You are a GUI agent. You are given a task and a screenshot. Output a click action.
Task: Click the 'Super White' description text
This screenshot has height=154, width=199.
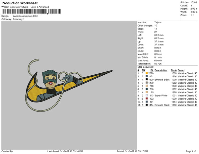(x=161, y=96)
